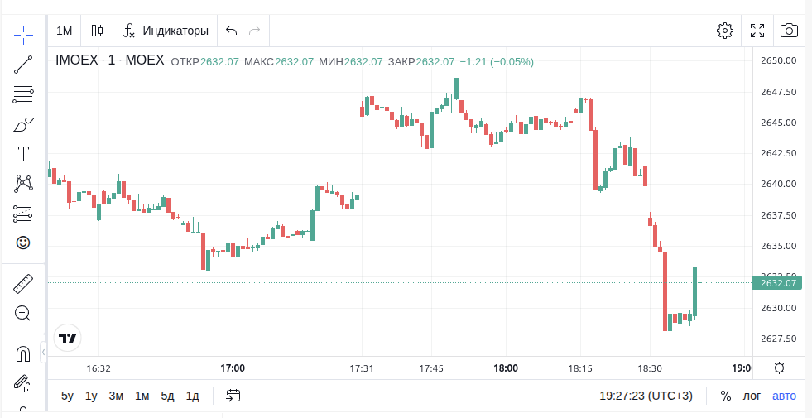Viewport: 812px width, 418px height.
Task: Activate the ruler measure tool
Action: 23,285
